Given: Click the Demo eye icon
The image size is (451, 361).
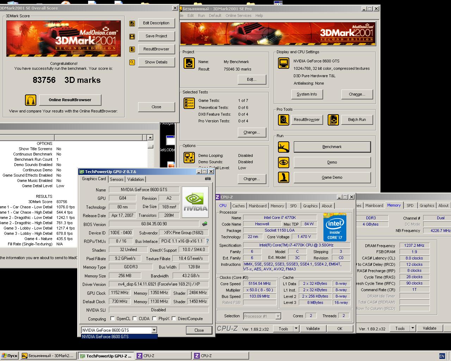Looking at the screenshot, I should 284,162.
